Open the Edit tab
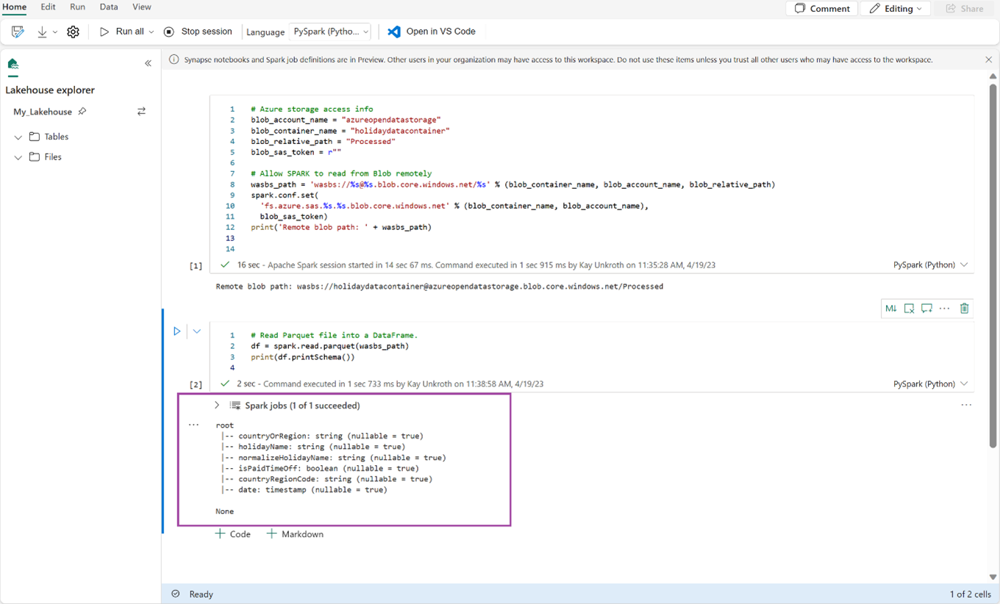This screenshot has height=604, width=1000. pyautogui.click(x=48, y=7)
